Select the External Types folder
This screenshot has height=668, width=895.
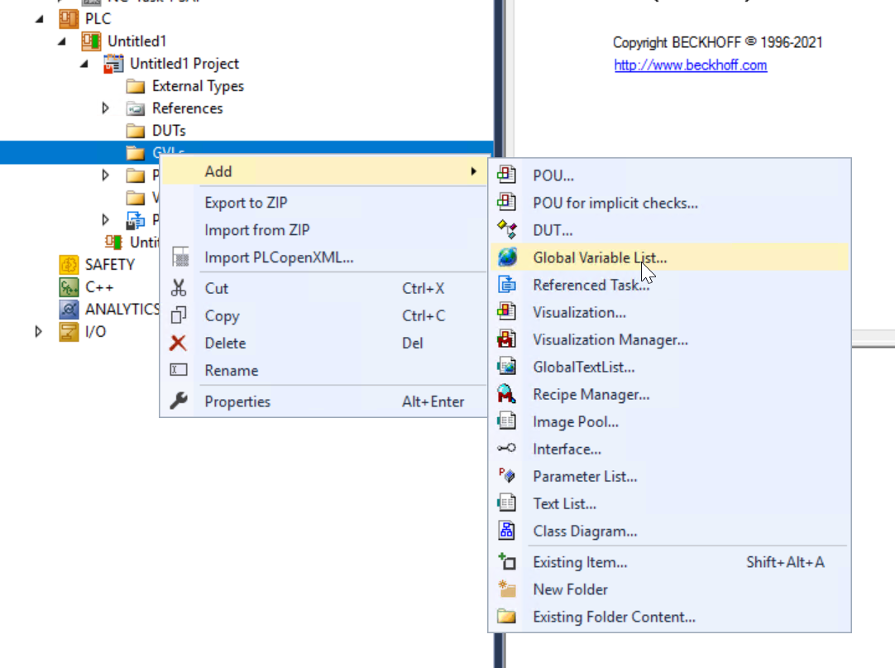198,86
